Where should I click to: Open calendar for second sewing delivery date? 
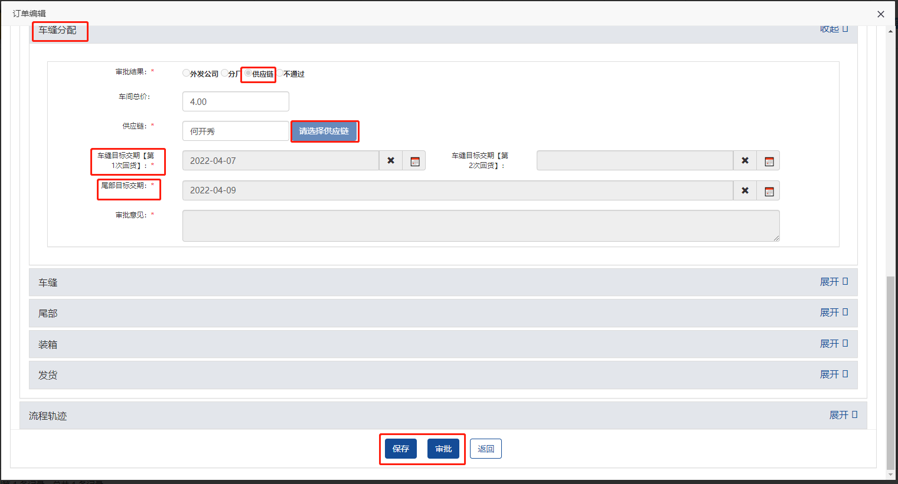click(769, 161)
